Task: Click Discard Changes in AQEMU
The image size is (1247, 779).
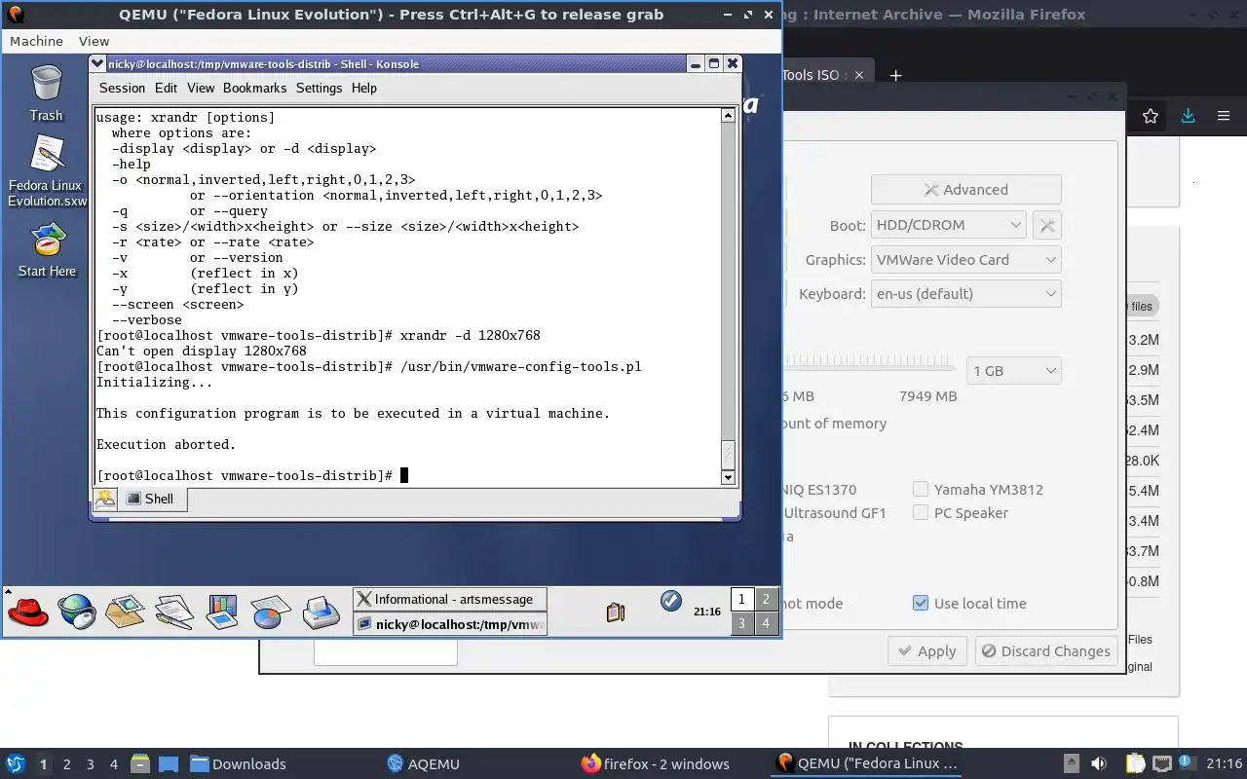Action: (x=1045, y=651)
